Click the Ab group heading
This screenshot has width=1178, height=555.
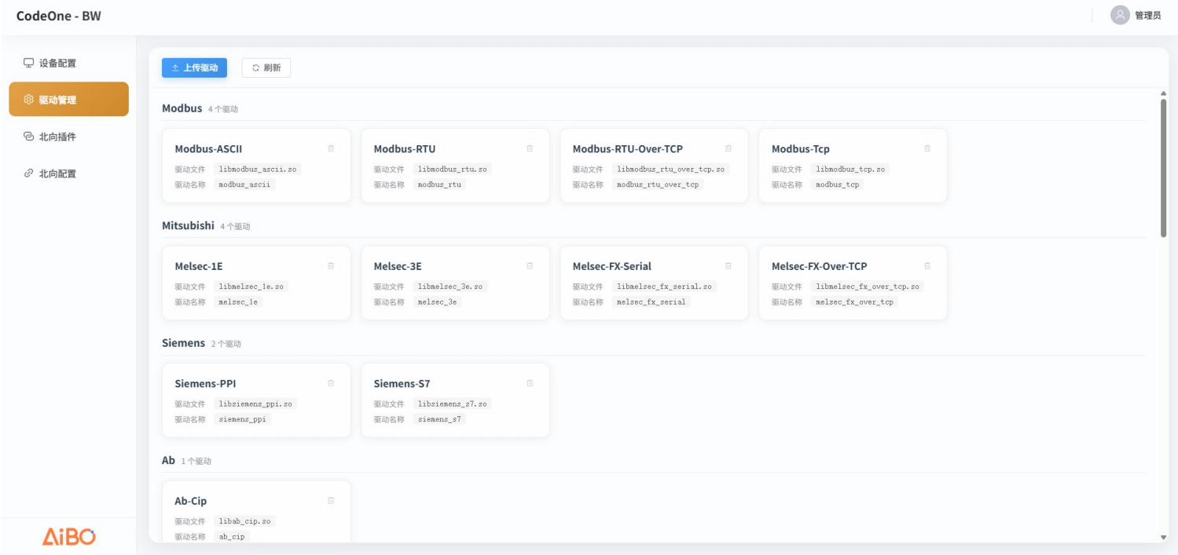[x=168, y=461]
